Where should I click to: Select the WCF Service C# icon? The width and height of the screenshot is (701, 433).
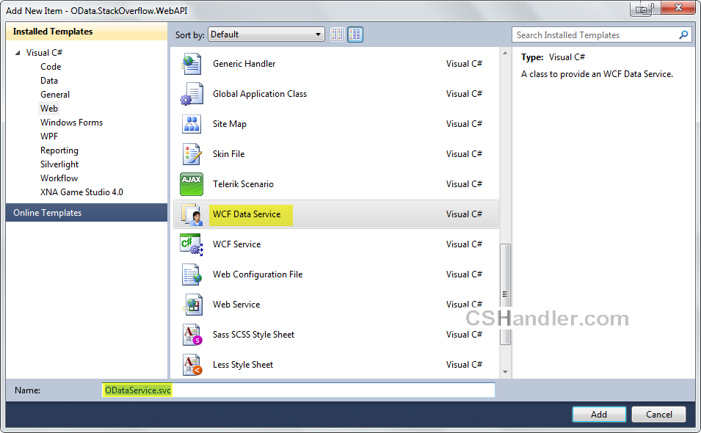192,244
